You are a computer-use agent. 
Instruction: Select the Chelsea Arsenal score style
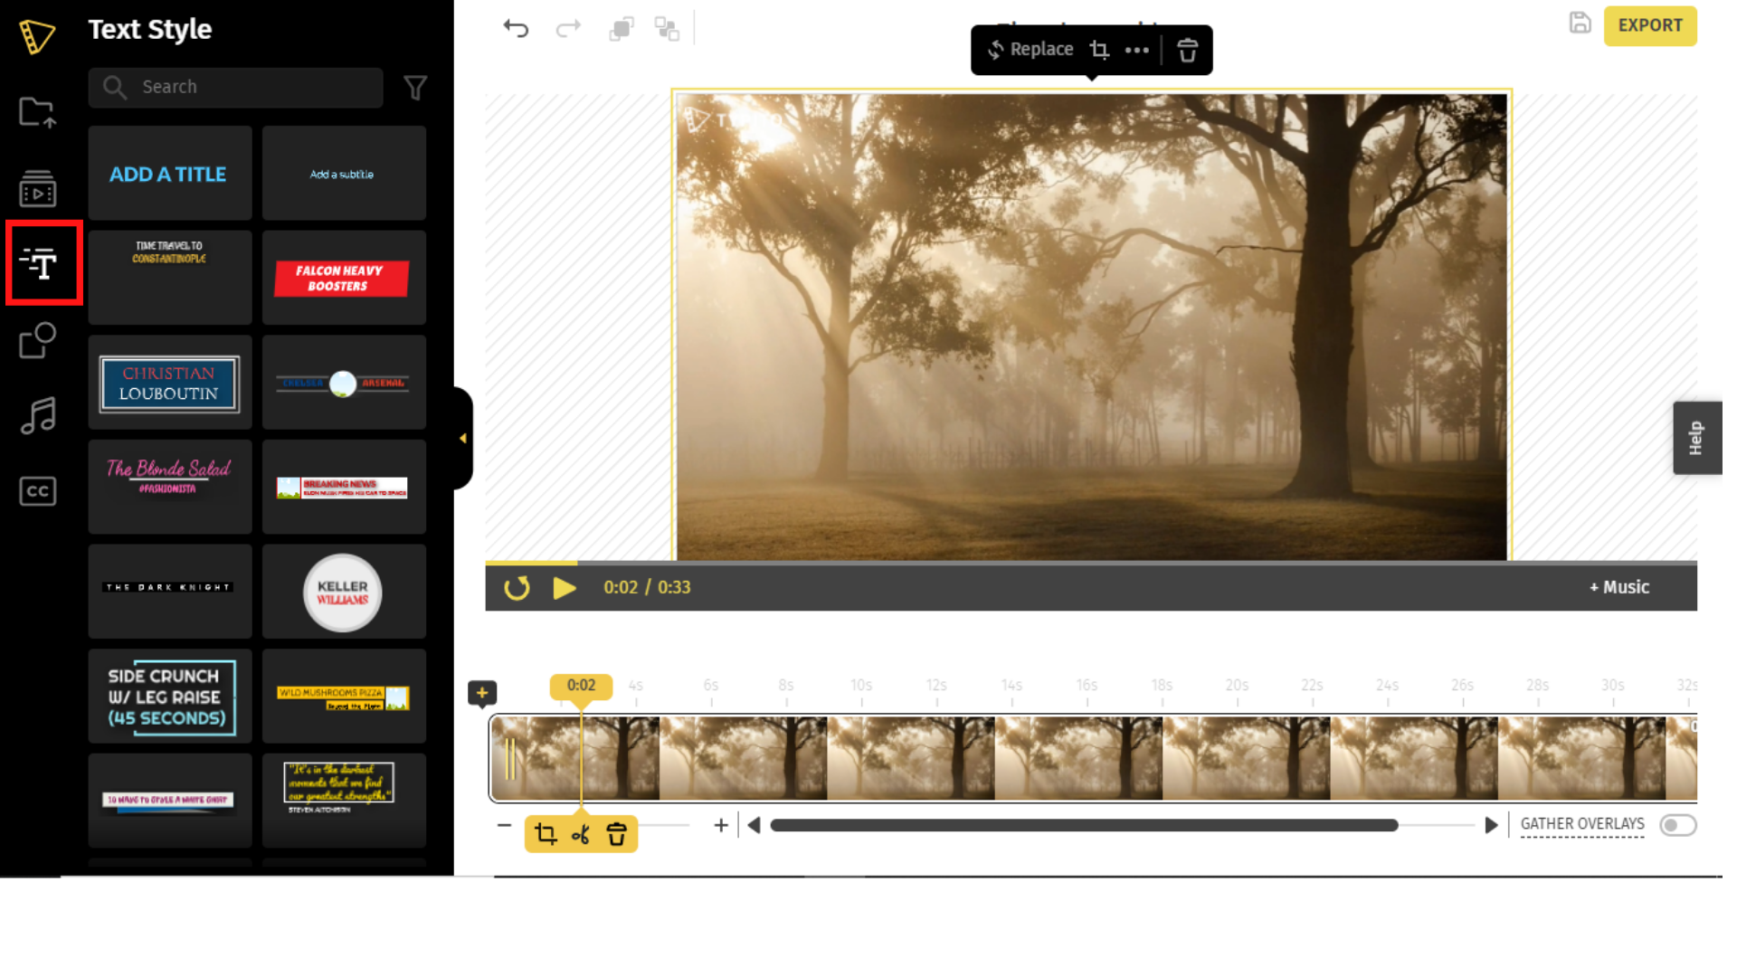(x=344, y=383)
